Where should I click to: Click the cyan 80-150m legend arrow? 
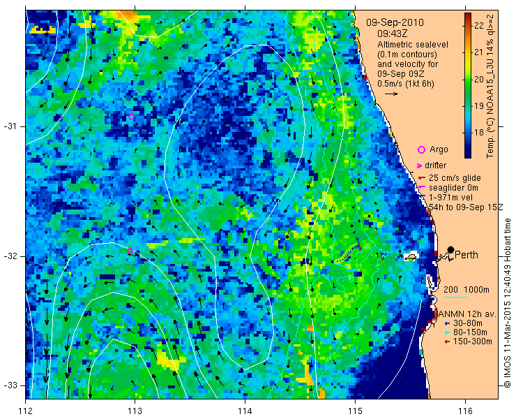click(446, 332)
